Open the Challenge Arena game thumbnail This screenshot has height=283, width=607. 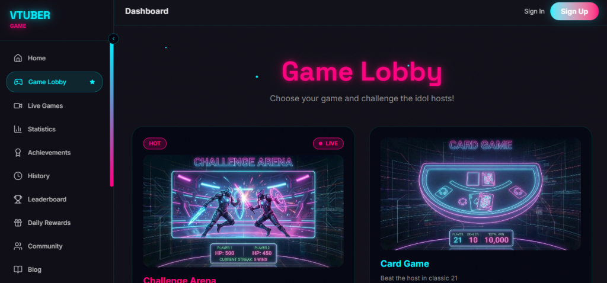(243, 211)
